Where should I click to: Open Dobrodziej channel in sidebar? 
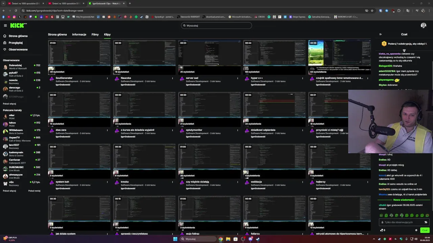point(21,66)
